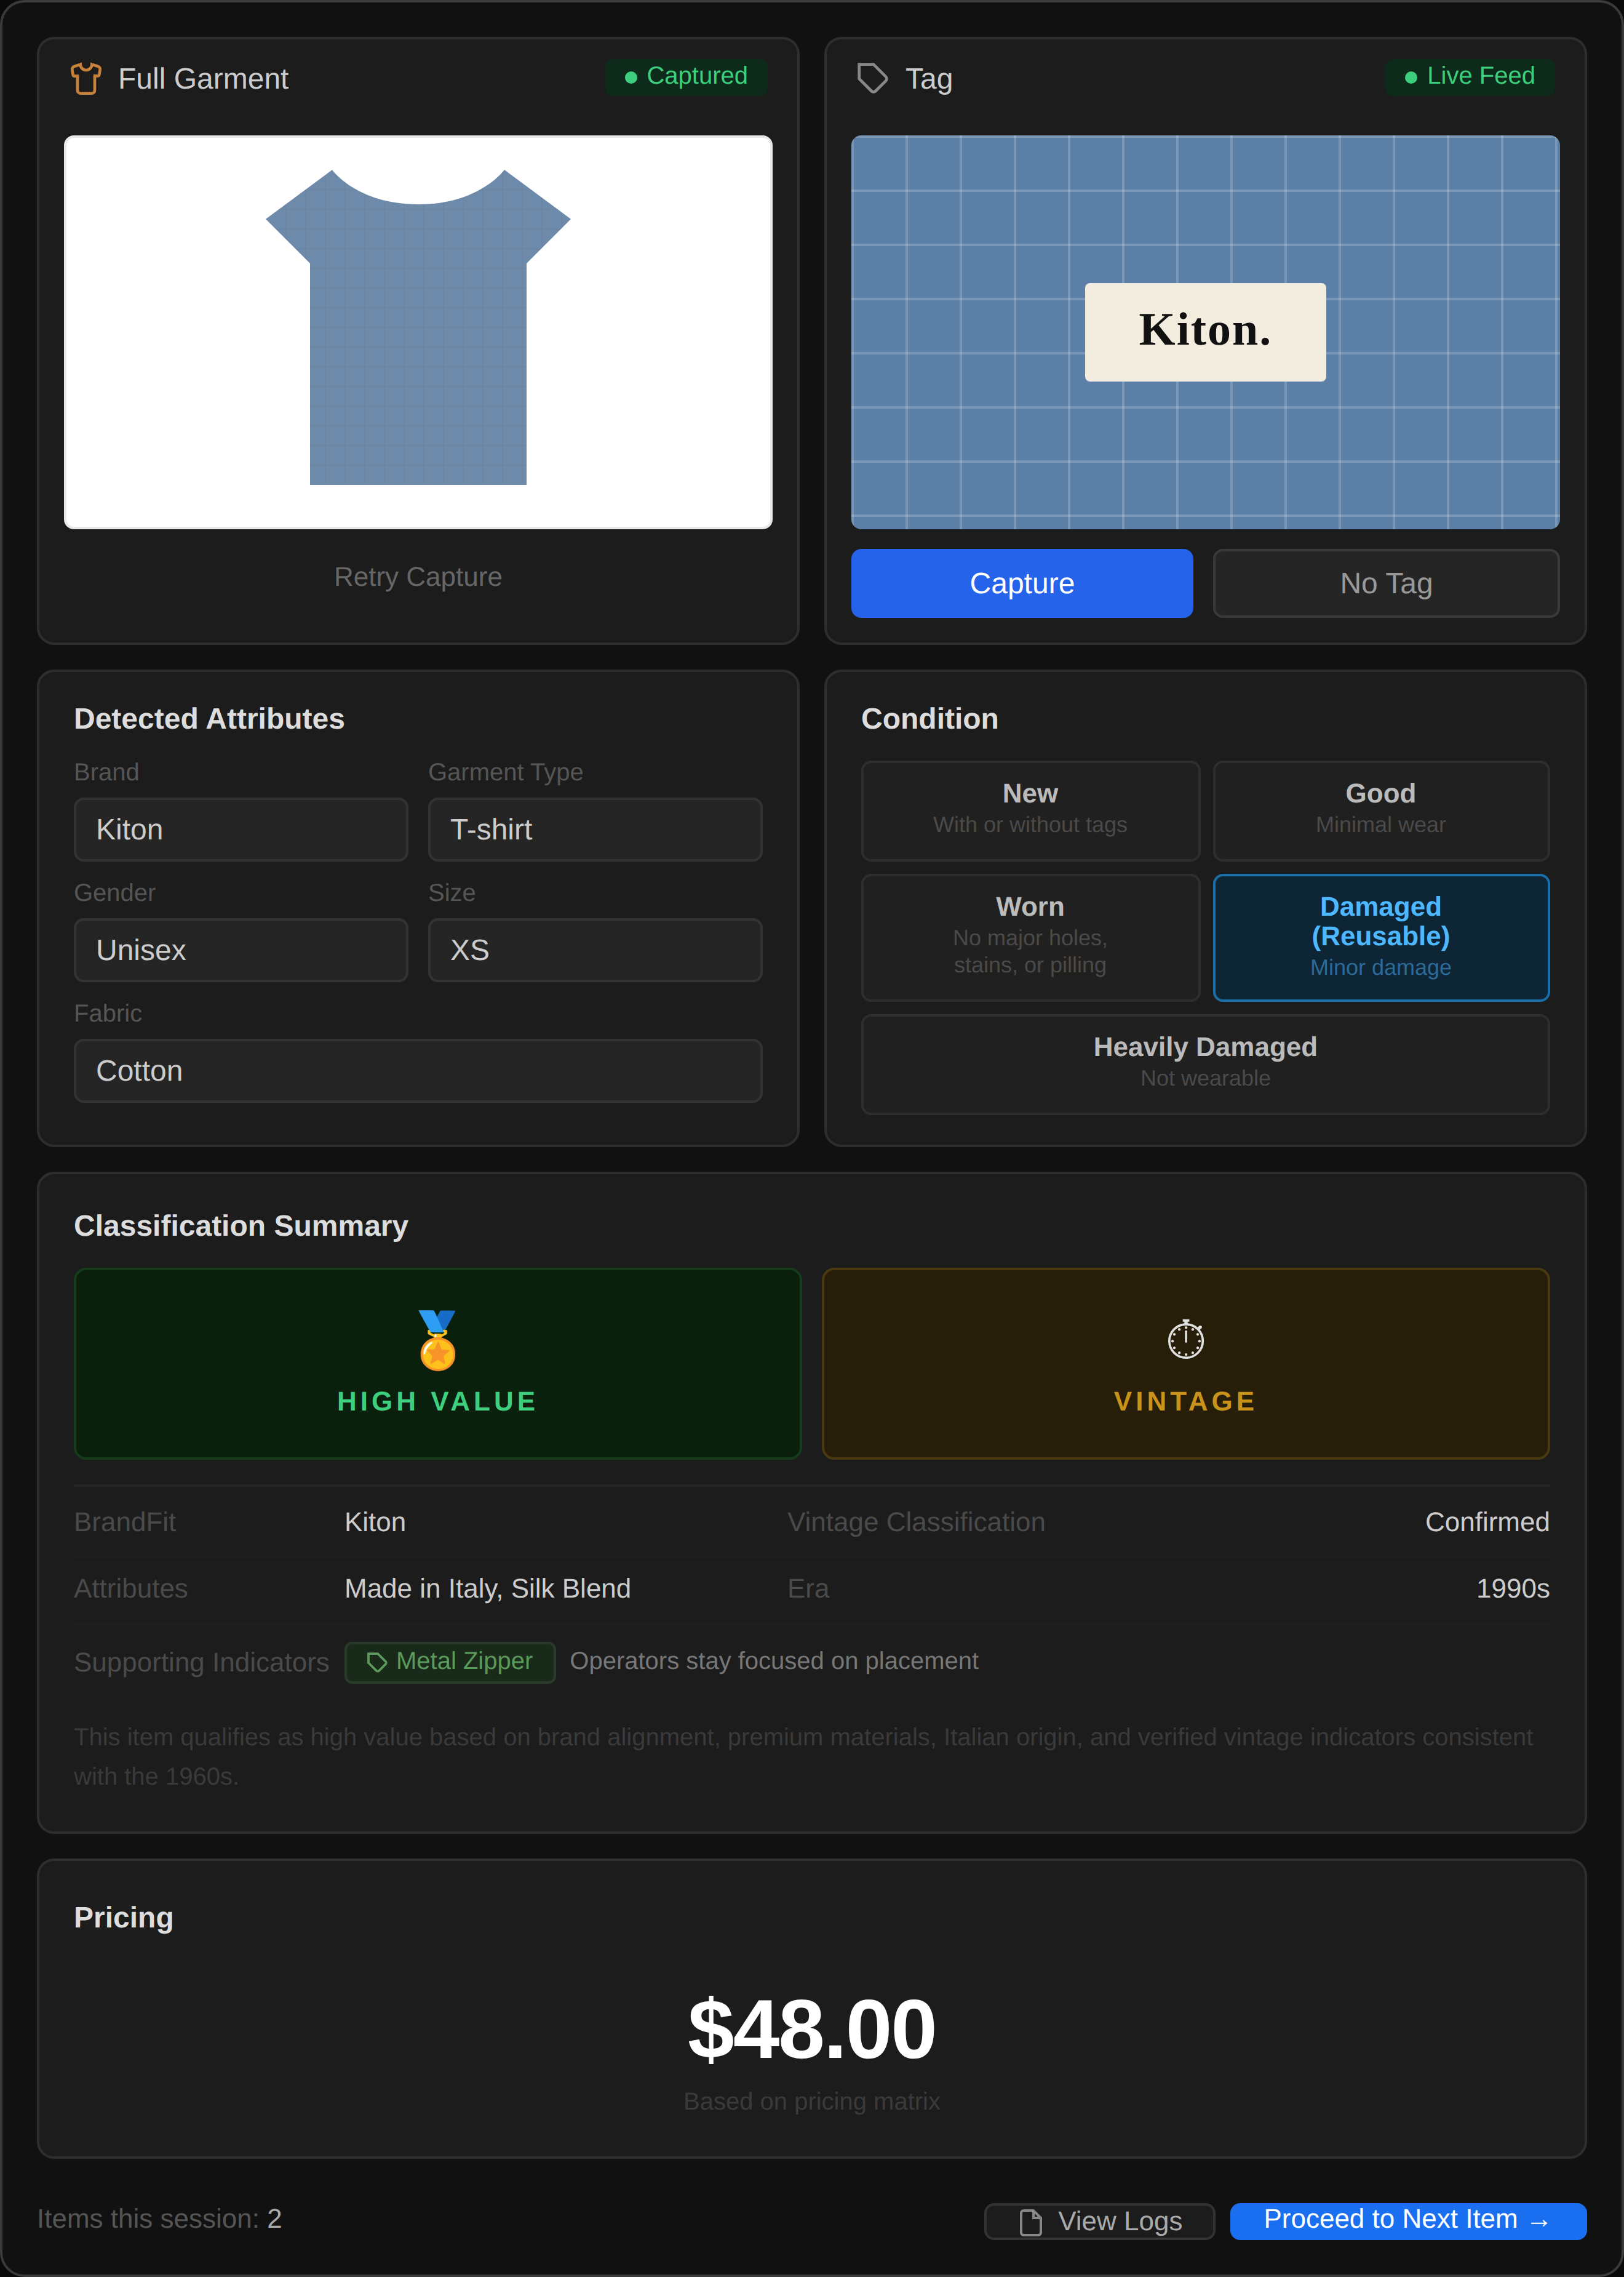Click the $48.00 price value

tap(811, 2030)
